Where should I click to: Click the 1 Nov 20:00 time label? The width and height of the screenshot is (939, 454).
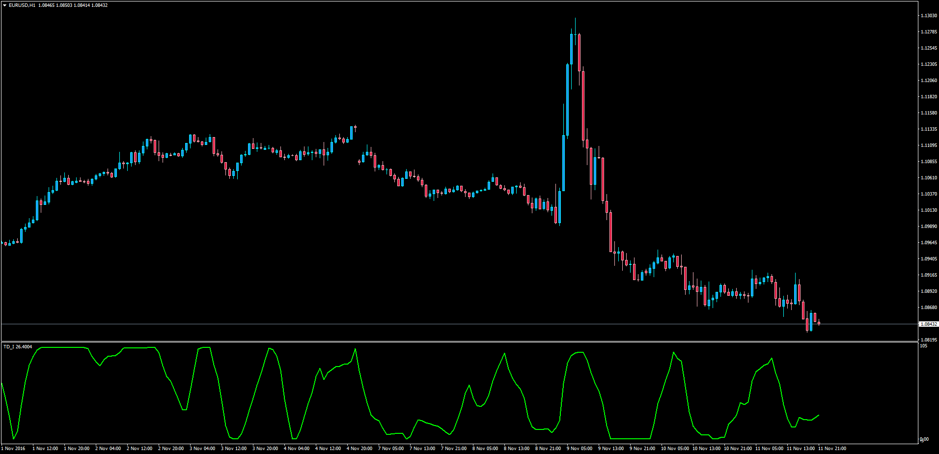click(x=77, y=449)
